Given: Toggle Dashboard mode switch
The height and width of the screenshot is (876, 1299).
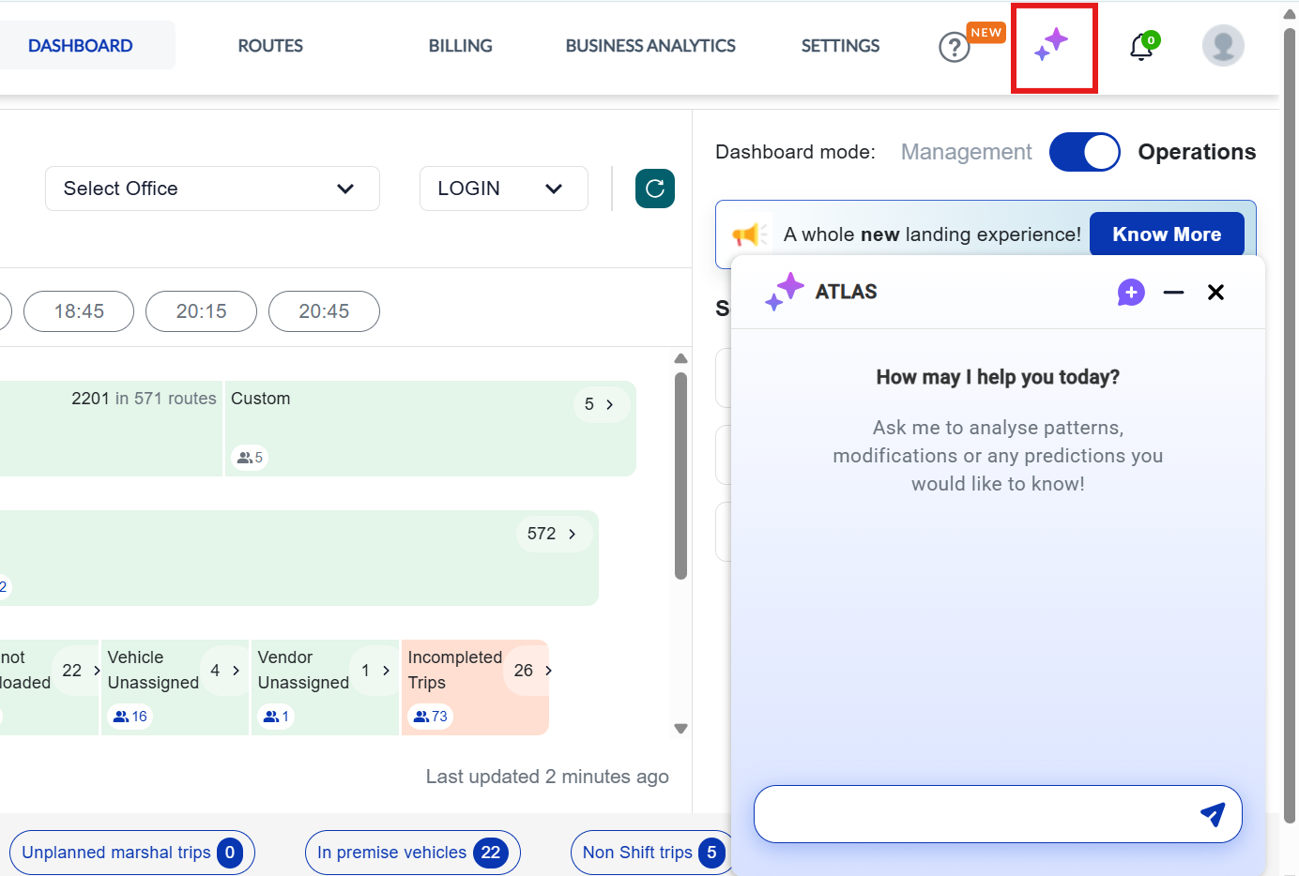Looking at the screenshot, I should tap(1084, 152).
